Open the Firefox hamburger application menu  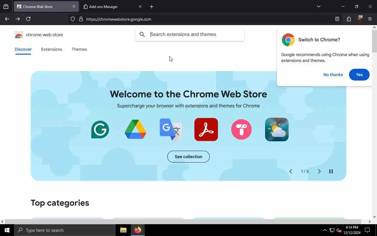click(x=370, y=19)
